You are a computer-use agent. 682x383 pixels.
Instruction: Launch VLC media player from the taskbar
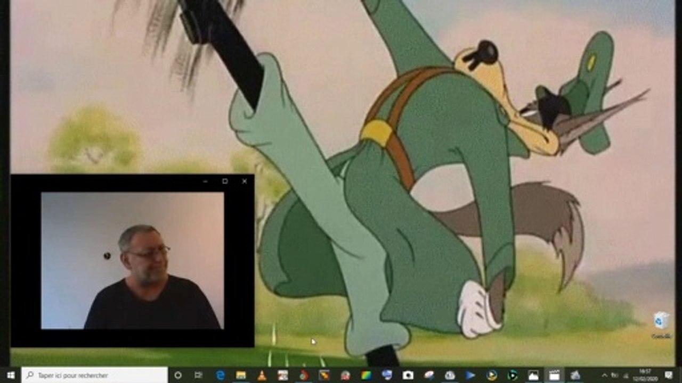coord(262,375)
